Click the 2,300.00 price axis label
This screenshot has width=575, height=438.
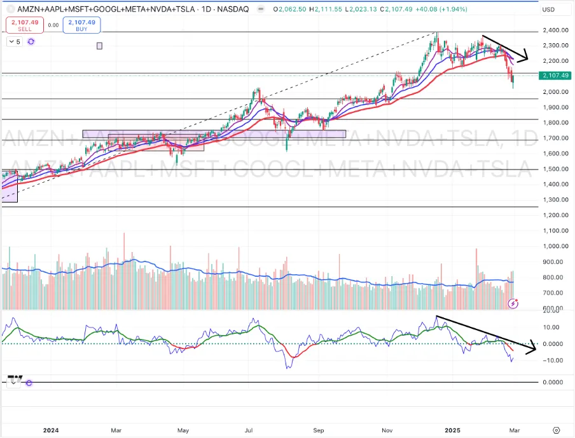pos(555,45)
